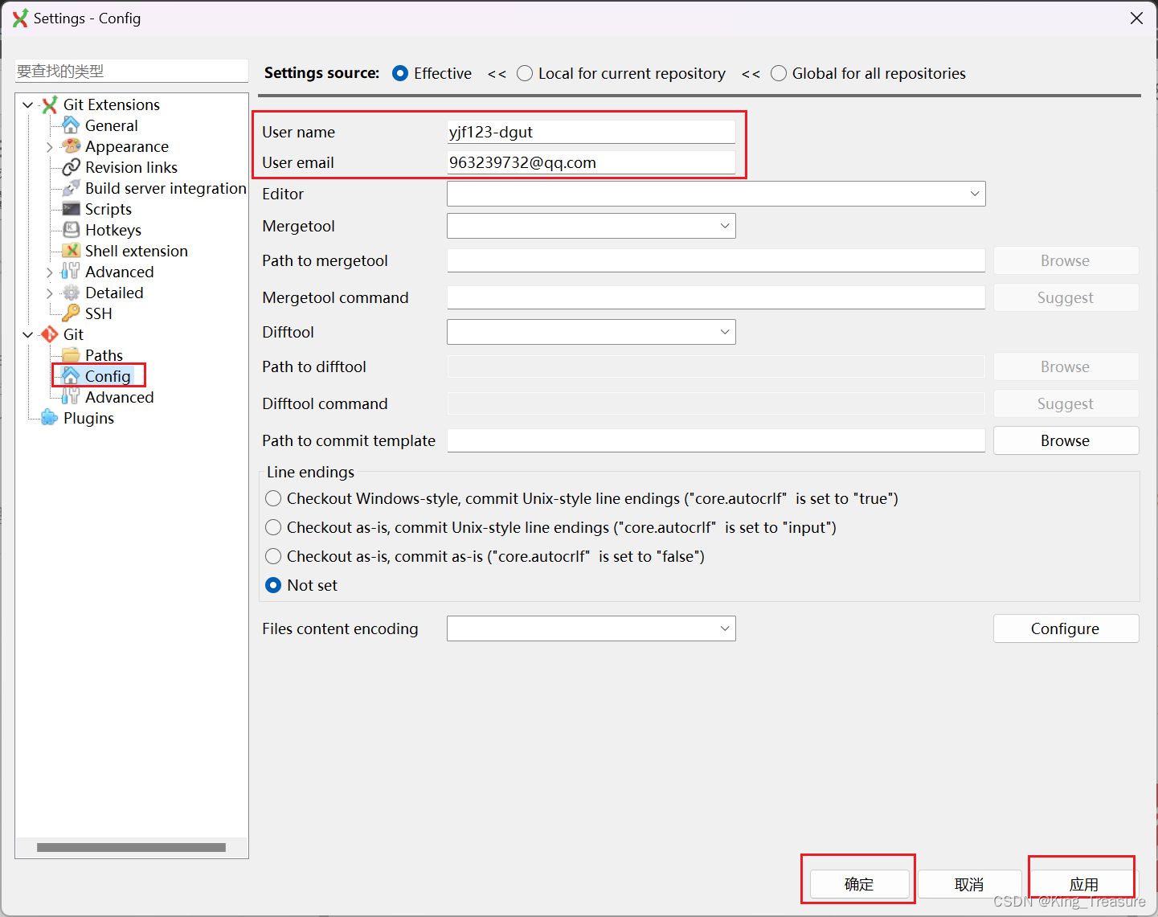Open Shell extension settings page
Image resolution: width=1158 pixels, height=917 pixels.
136,251
